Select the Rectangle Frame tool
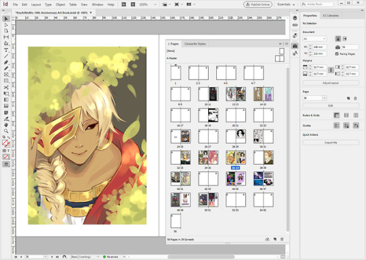The height and width of the screenshot is (260, 366). (x=6, y=75)
